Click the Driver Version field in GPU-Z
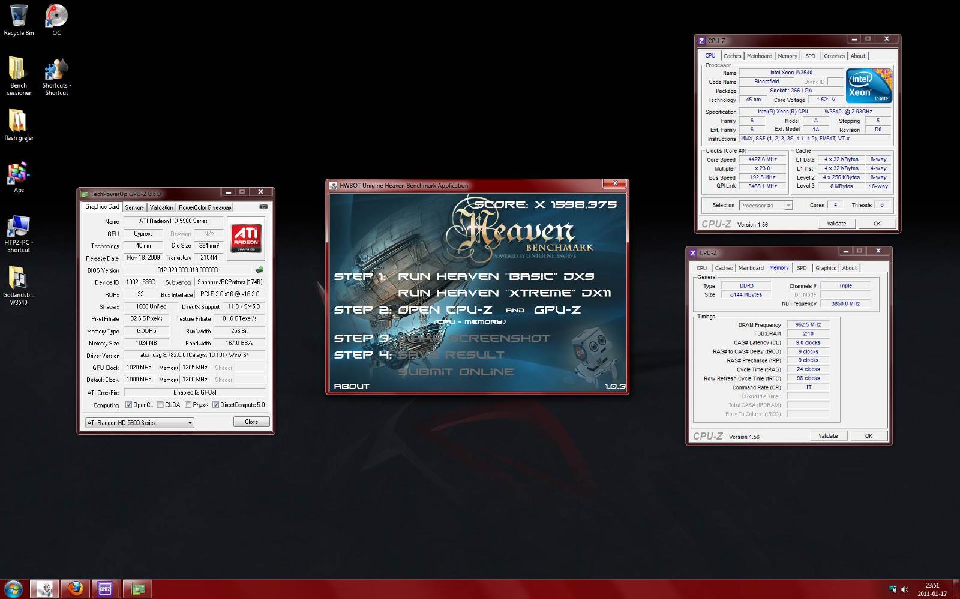 pyautogui.click(x=194, y=355)
